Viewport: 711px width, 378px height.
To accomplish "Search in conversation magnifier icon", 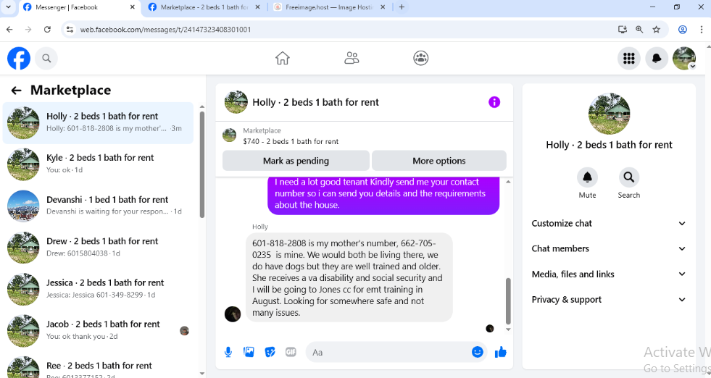I will click(x=629, y=177).
